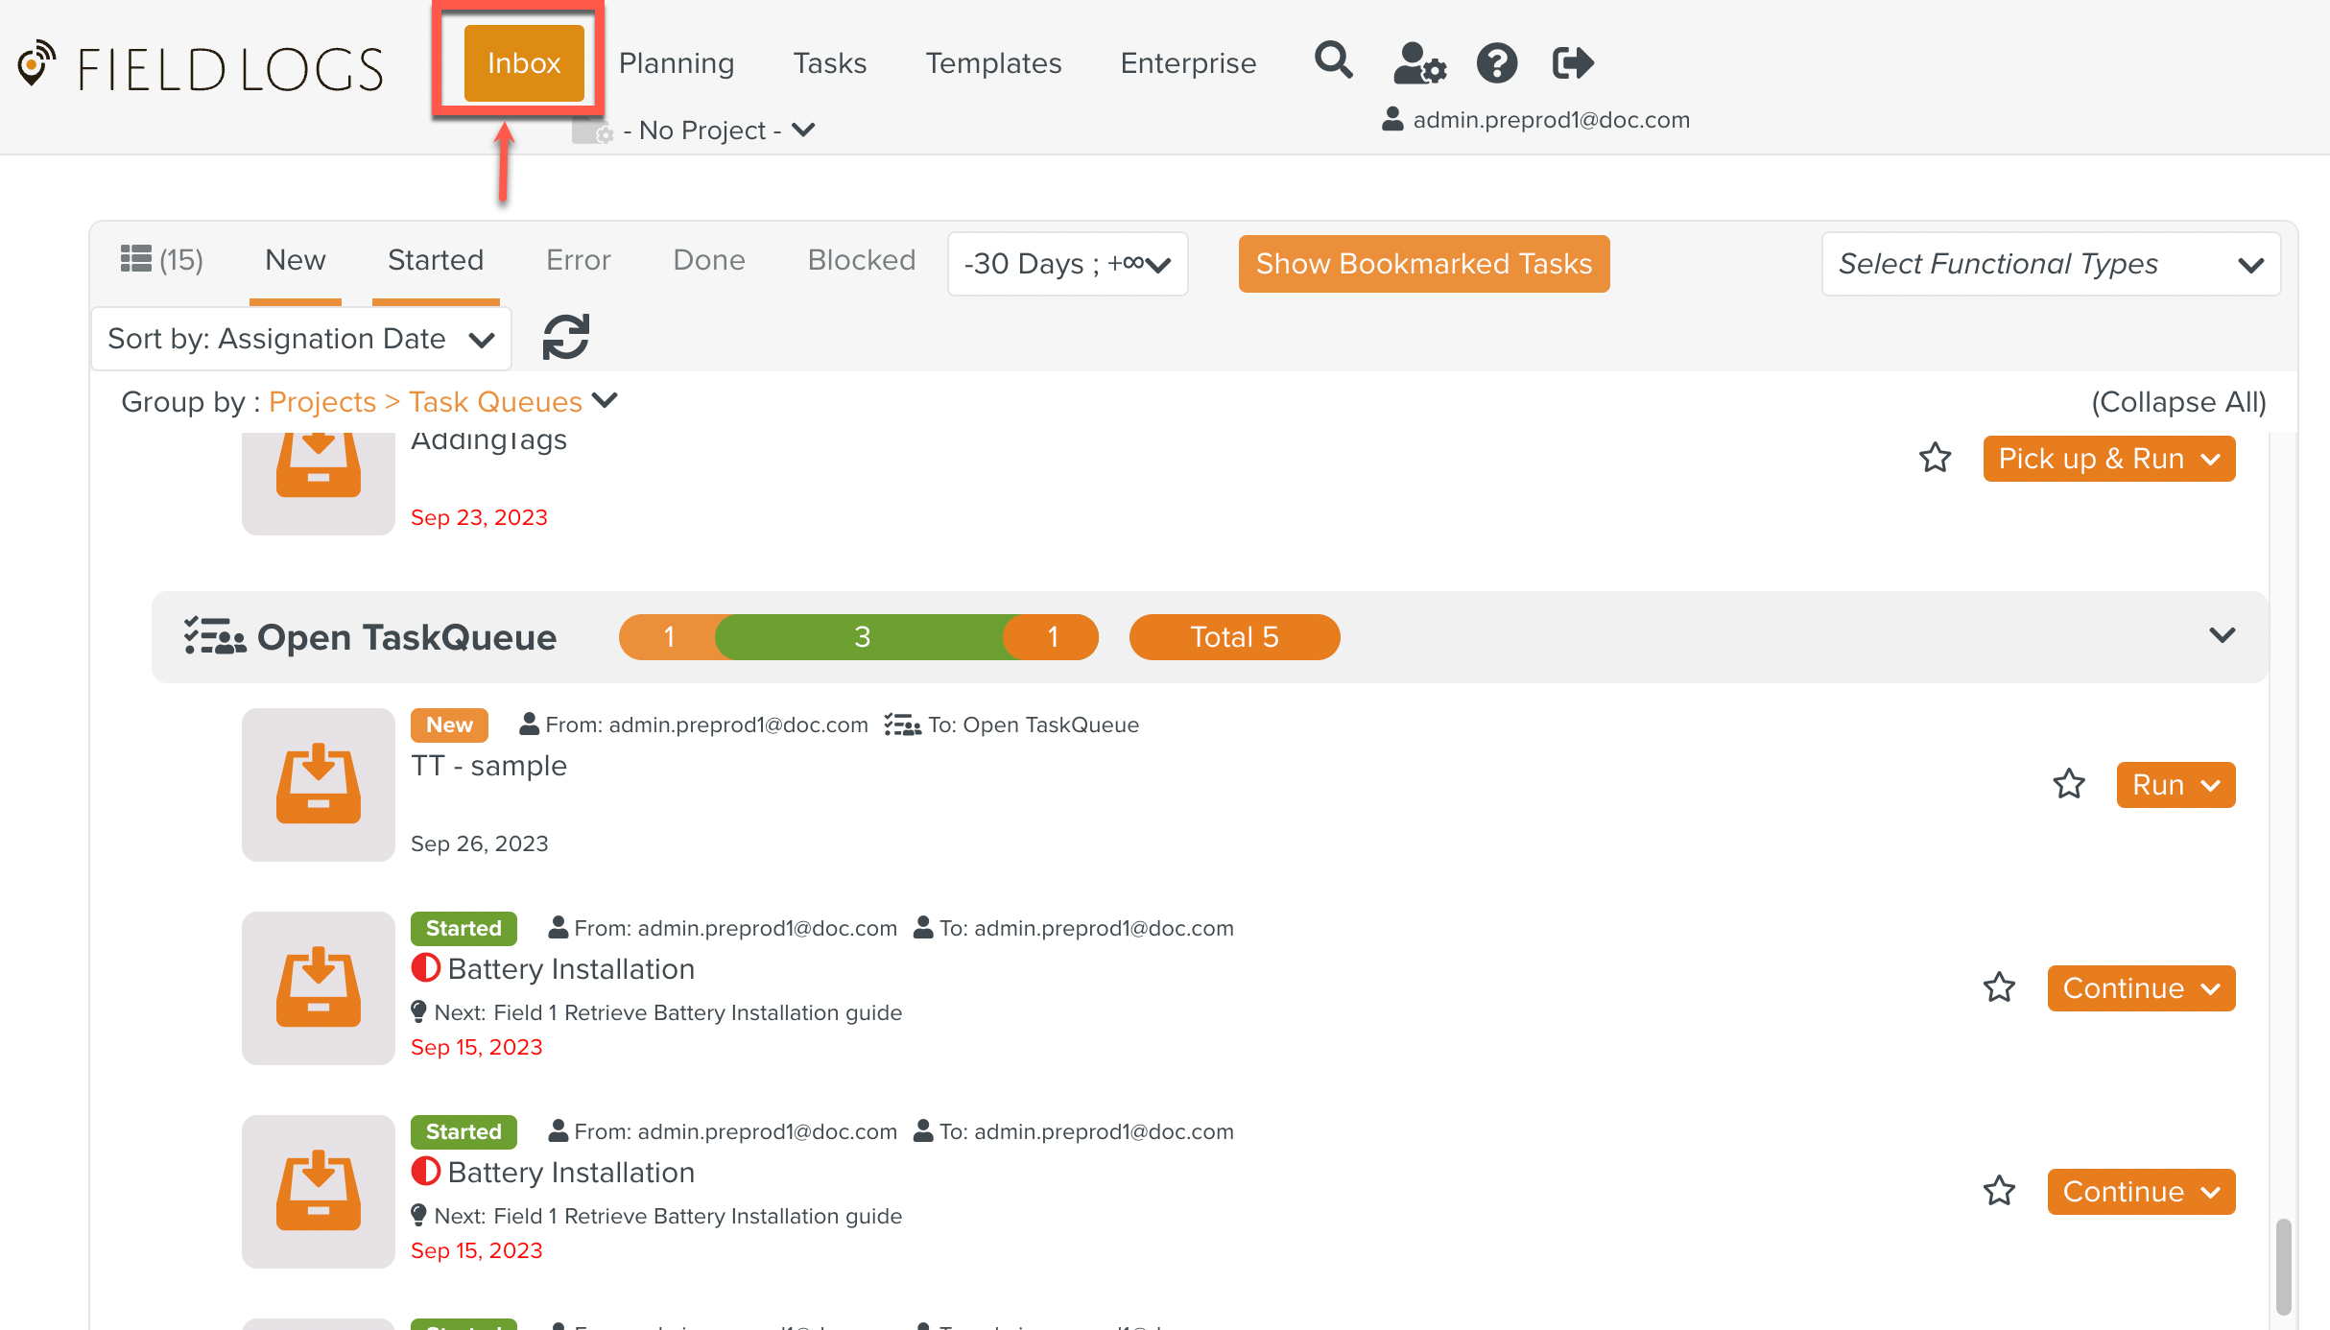2330x1330 pixels.
Task: Toggle star on the AddingTags task
Action: 1935,458
